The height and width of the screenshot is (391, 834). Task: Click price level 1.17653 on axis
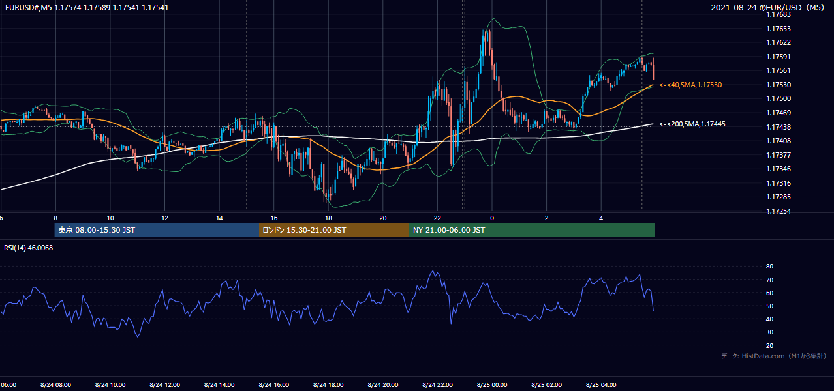tap(779, 29)
